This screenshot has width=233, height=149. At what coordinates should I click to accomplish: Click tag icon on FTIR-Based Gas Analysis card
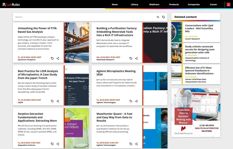pos(52,58)
